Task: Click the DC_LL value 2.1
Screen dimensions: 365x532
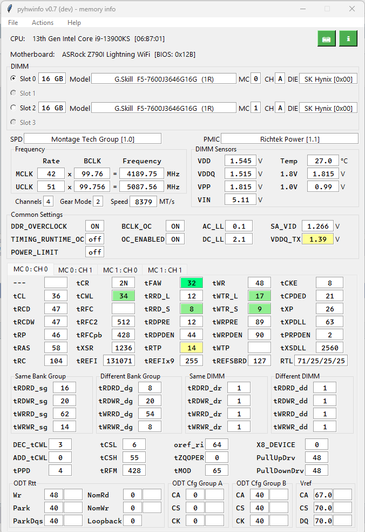Action: 239,239
